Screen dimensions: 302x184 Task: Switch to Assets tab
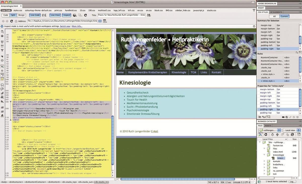click(268, 126)
